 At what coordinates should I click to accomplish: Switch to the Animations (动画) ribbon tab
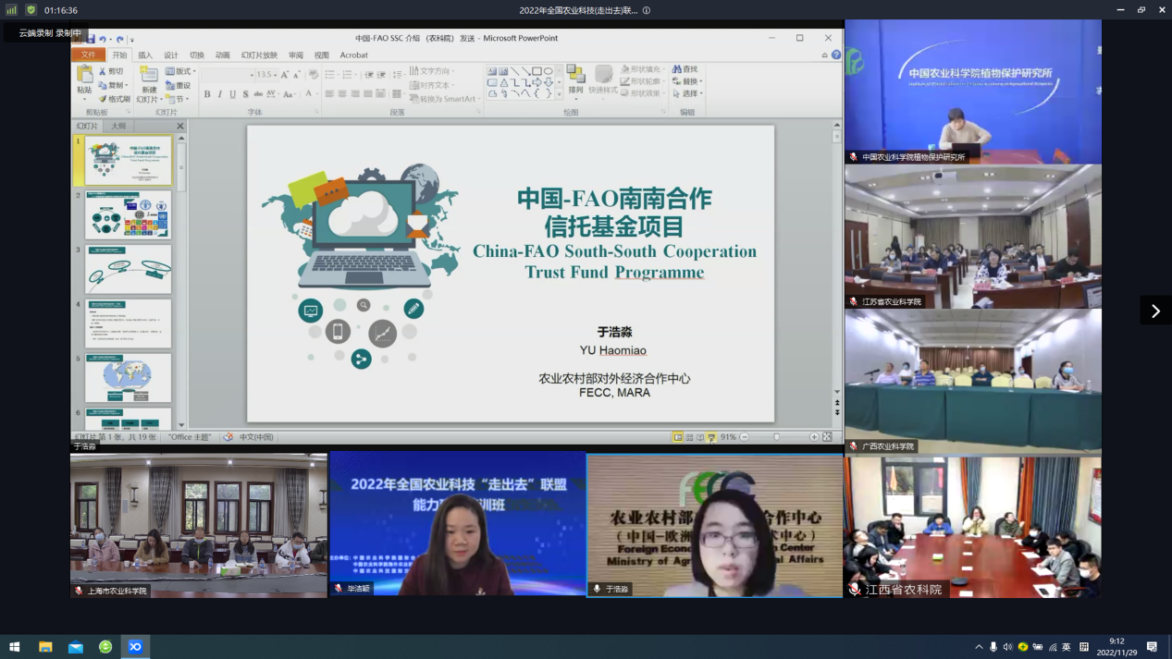click(x=223, y=55)
